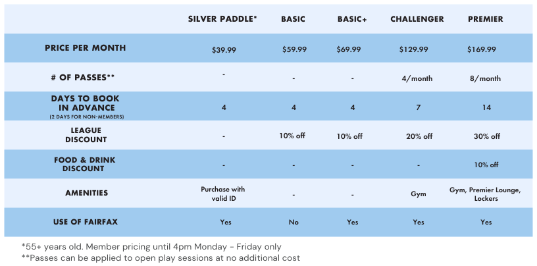Click the 8/month passes value

pyautogui.click(x=486, y=78)
